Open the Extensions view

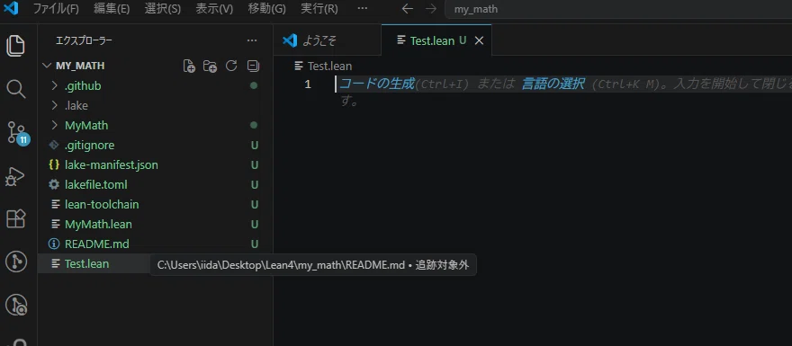click(15, 219)
